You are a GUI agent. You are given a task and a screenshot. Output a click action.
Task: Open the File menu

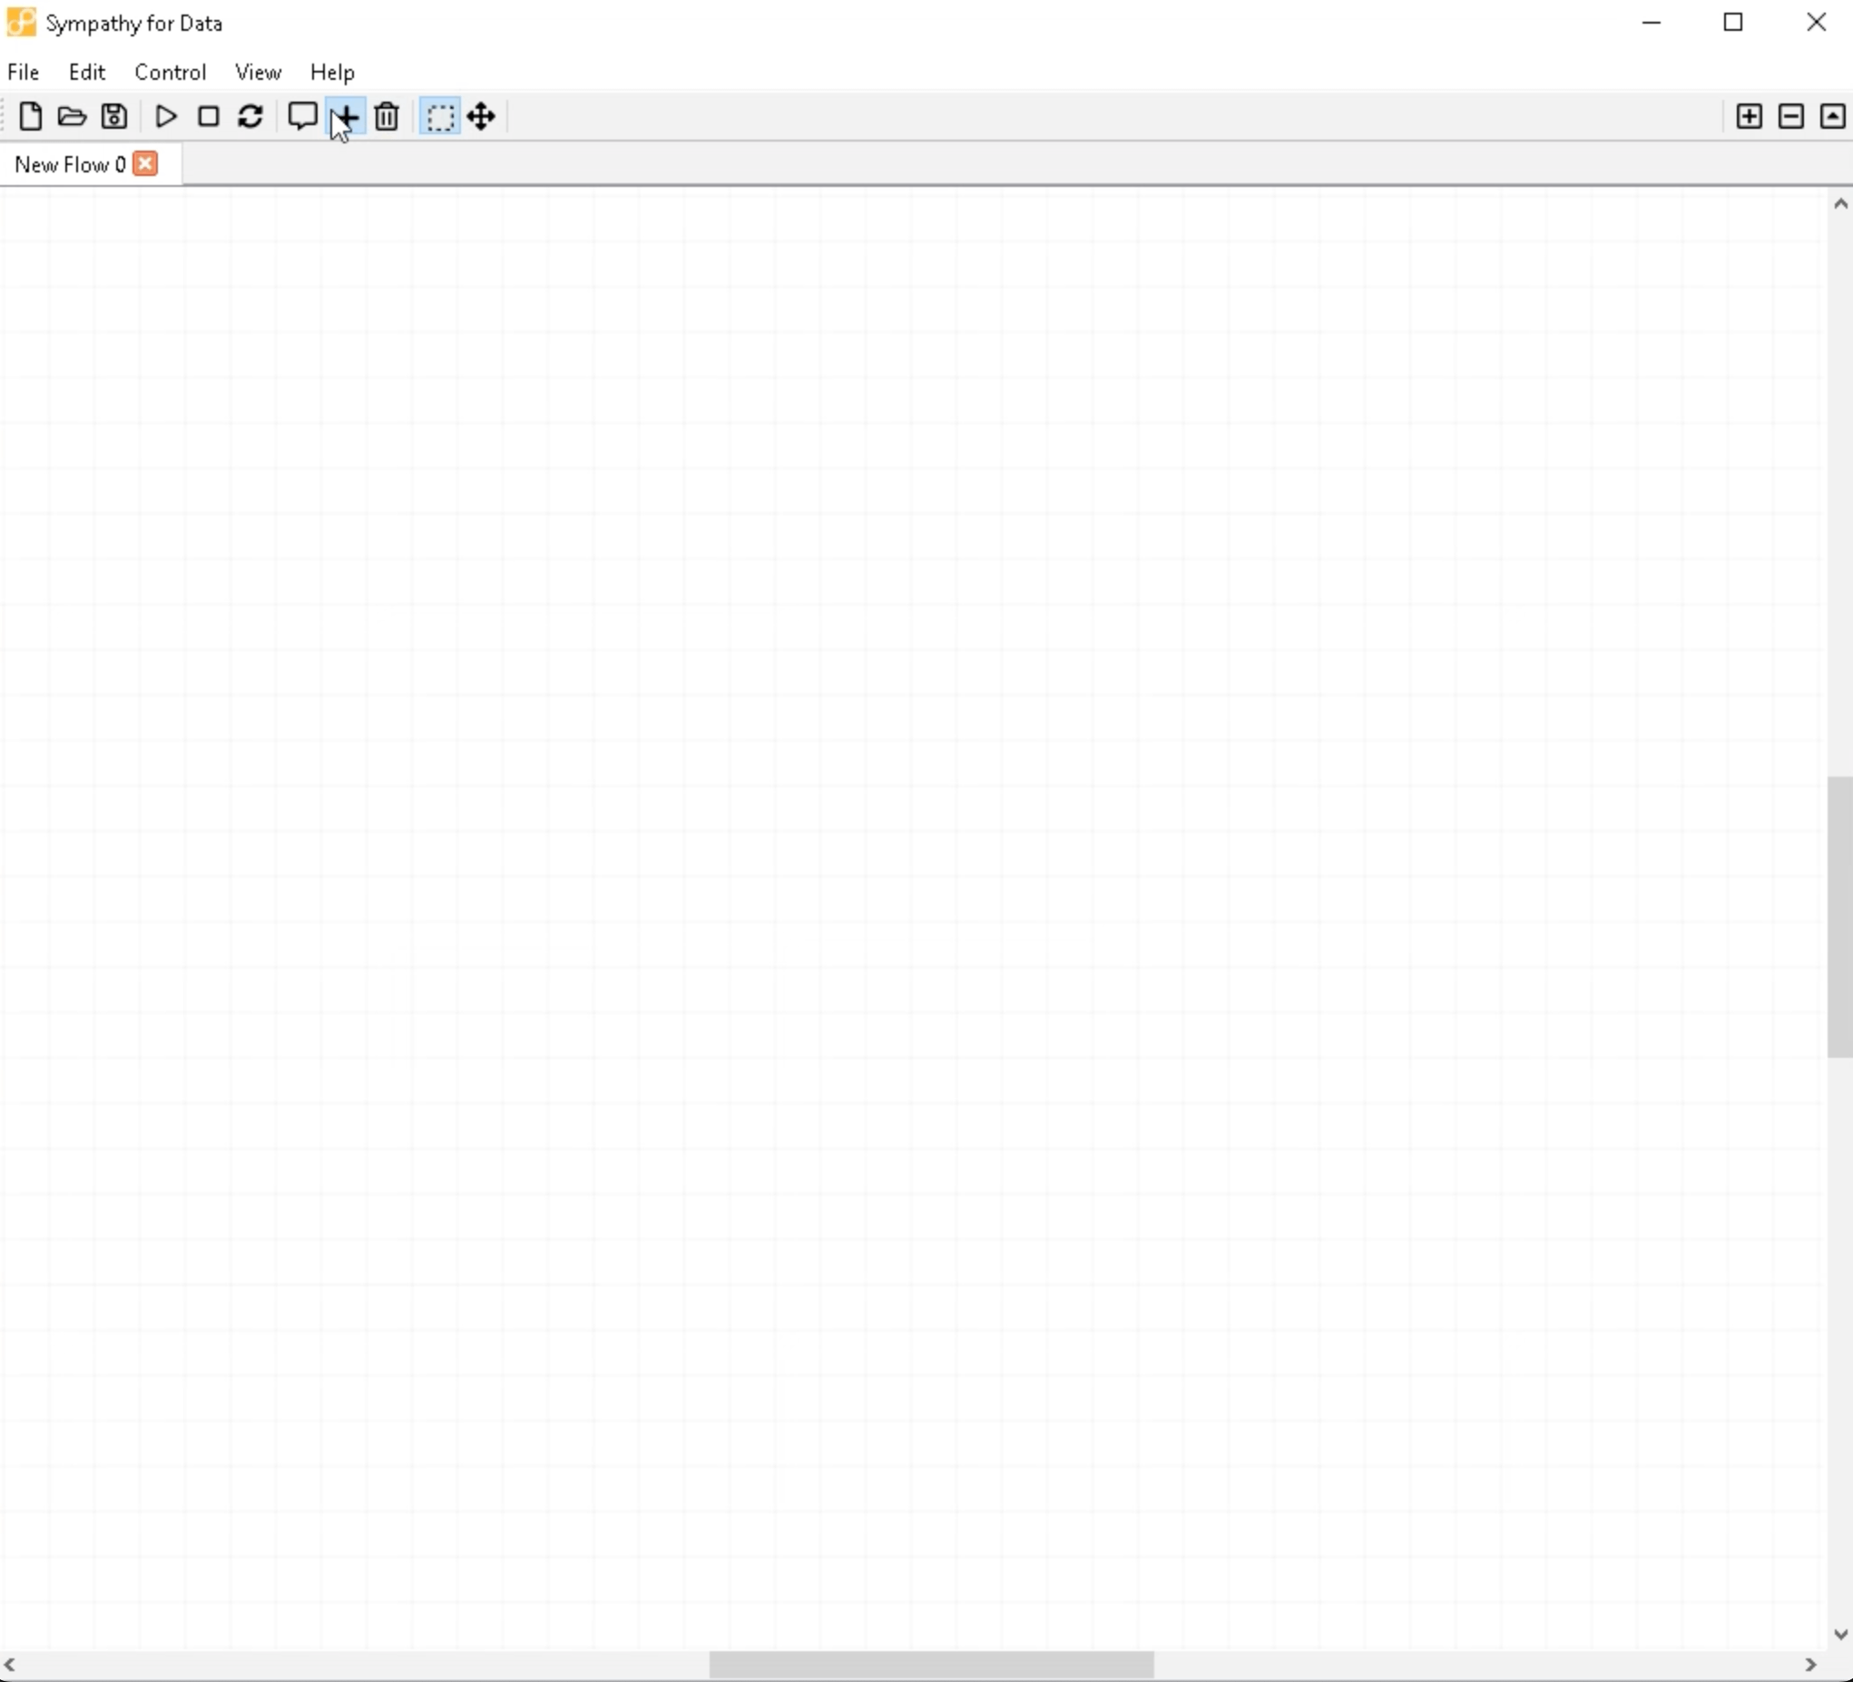click(23, 72)
